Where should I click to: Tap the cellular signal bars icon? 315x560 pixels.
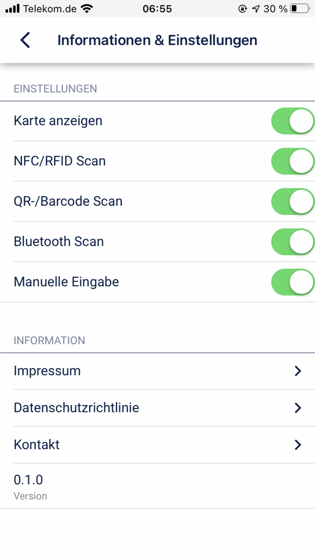pos(13,9)
